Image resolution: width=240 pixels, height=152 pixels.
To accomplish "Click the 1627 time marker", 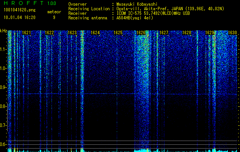I will pos(164,33).
